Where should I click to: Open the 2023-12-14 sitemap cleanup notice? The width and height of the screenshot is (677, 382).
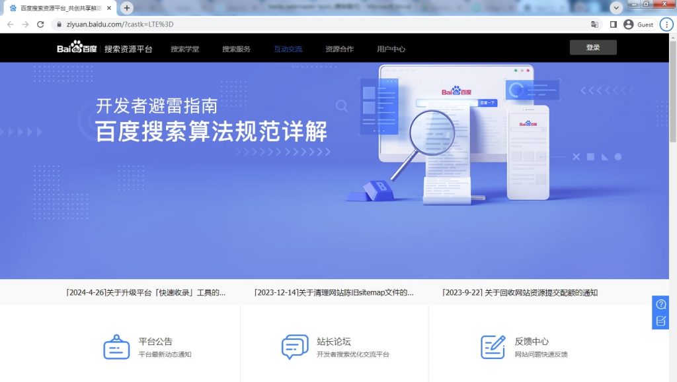coord(334,292)
